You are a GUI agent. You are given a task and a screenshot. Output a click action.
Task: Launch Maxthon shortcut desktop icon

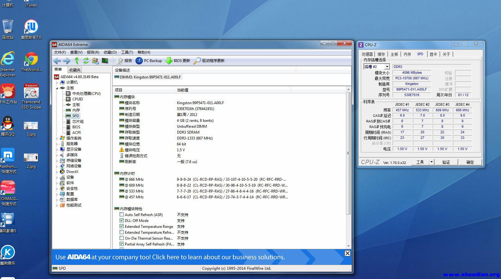8,161
